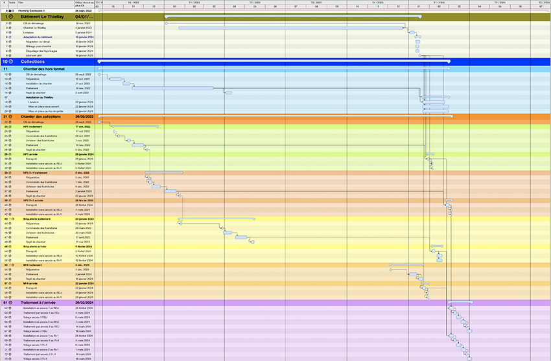Click the clock icon in row 21 Chantier des collections
The image size is (551, 361).
click(10, 117)
